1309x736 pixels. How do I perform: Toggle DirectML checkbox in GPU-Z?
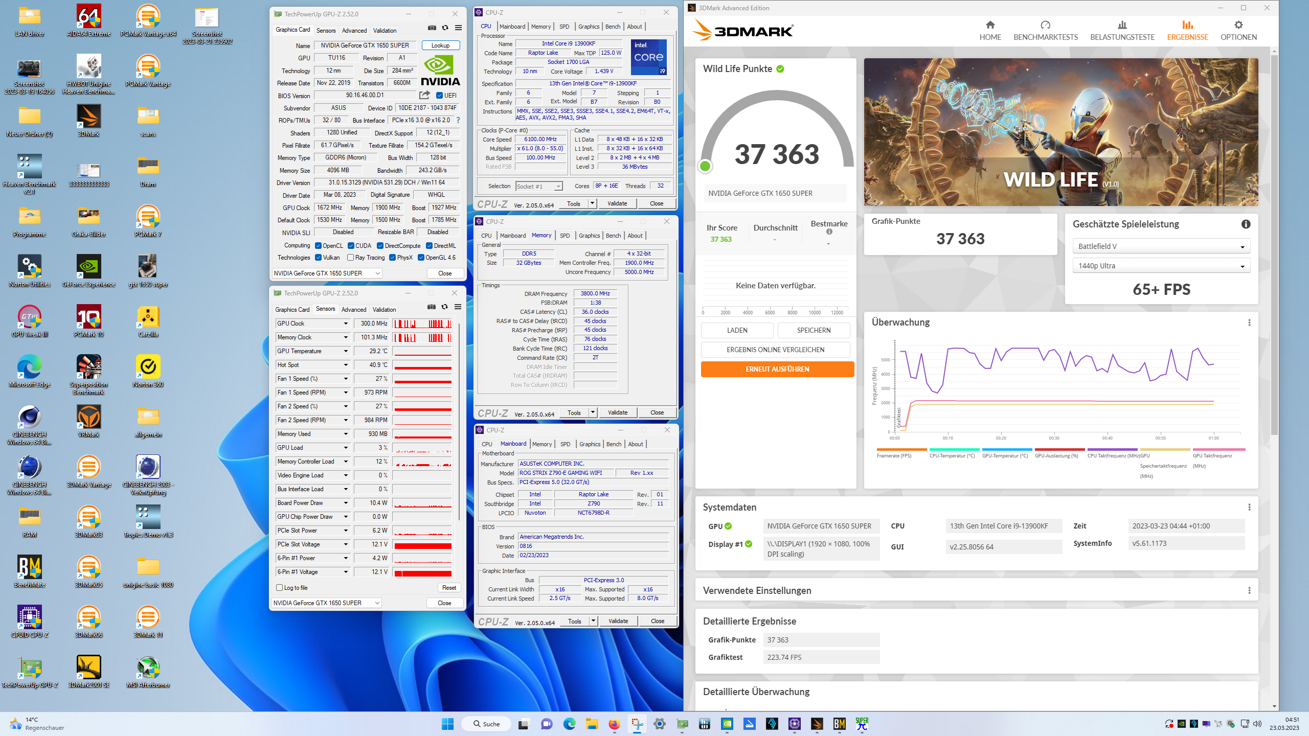click(x=430, y=246)
